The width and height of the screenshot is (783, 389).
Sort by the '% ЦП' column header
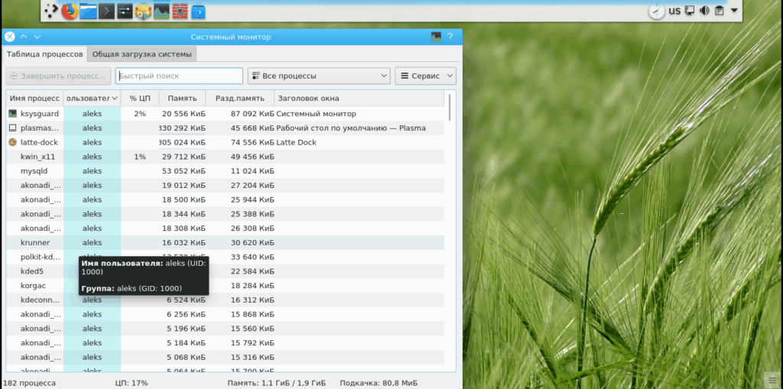pyautogui.click(x=140, y=99)
